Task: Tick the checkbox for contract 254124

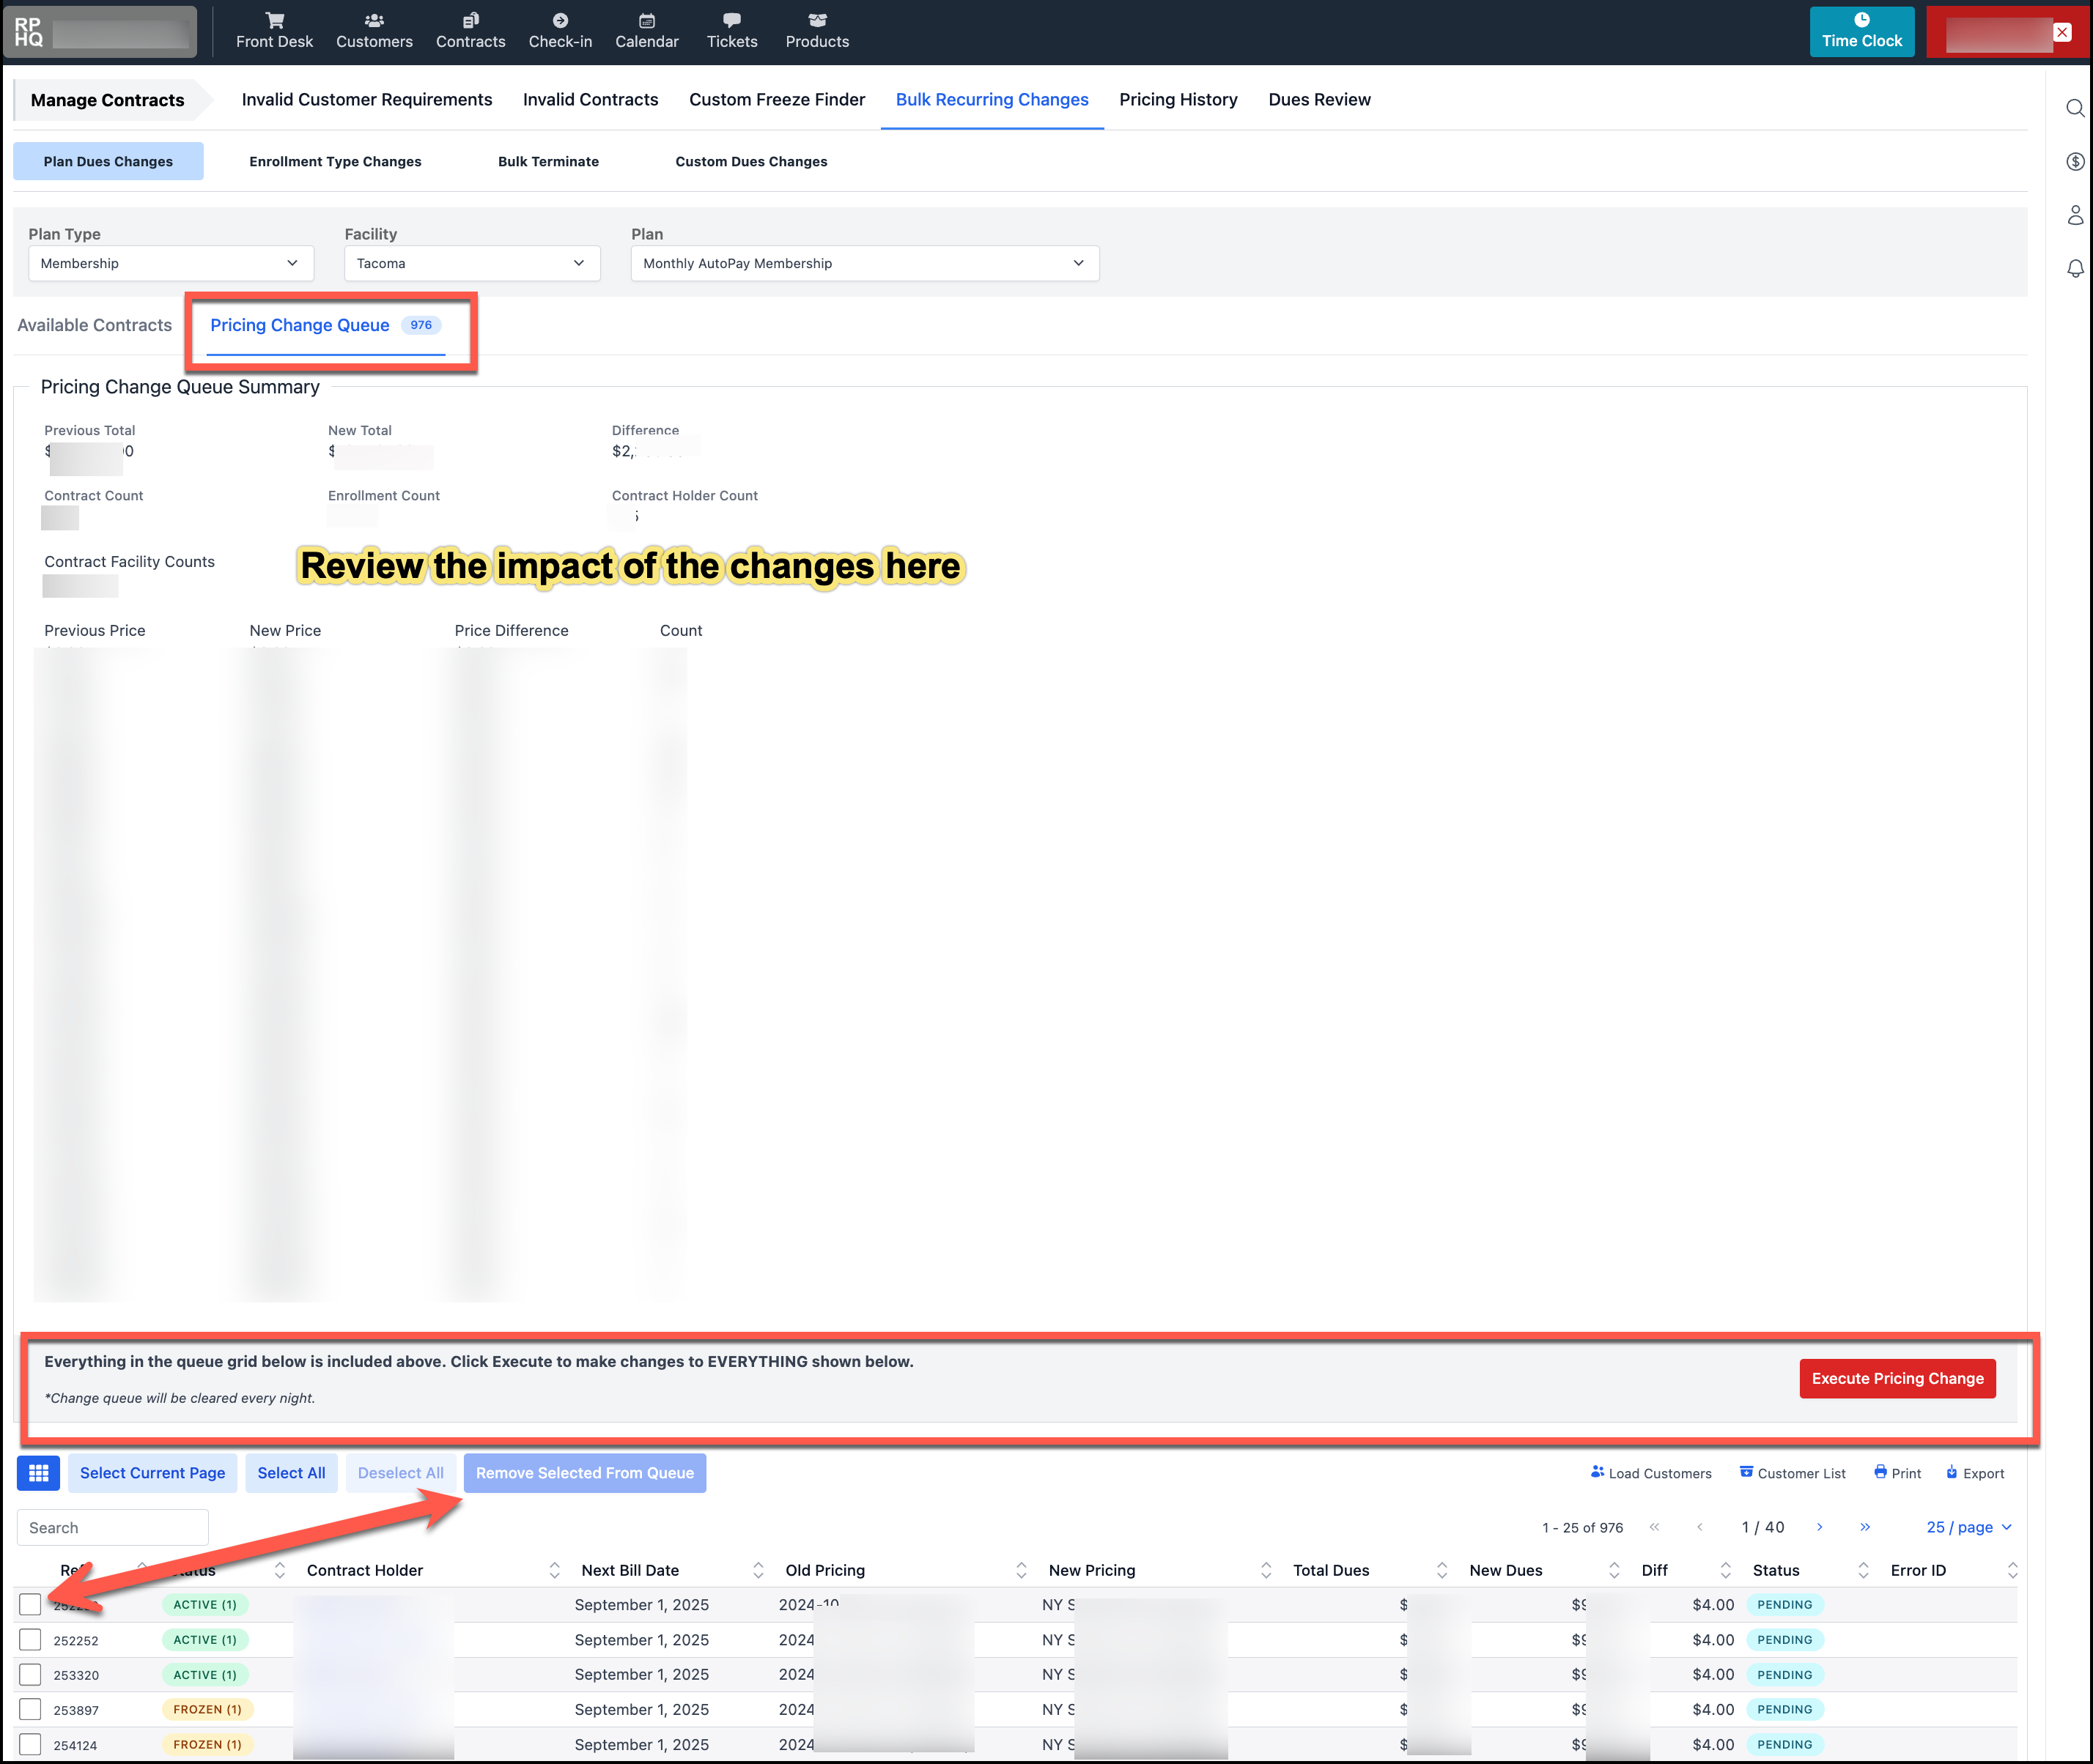Action: click(x=30, y=1745)
